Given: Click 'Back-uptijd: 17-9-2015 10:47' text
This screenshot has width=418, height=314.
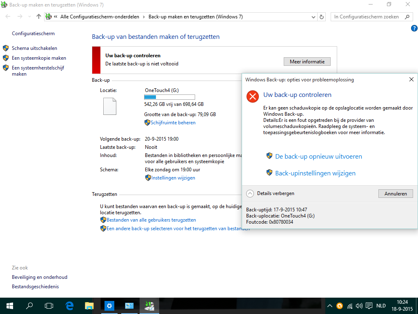Looking at the screenshot, I should coord(276,210).
